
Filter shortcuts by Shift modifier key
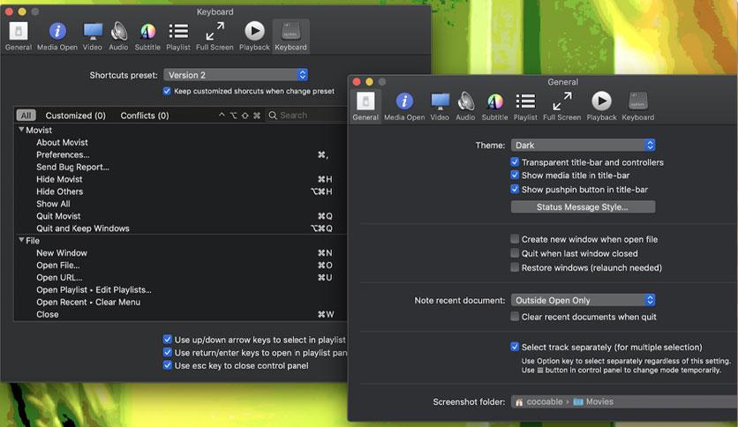(x=245, y=116)
